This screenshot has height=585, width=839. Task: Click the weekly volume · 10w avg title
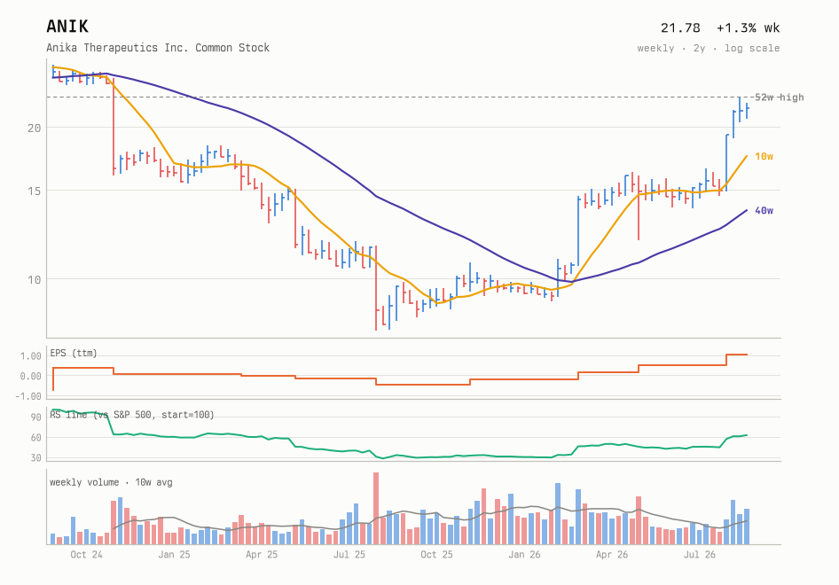click(111, 482)
